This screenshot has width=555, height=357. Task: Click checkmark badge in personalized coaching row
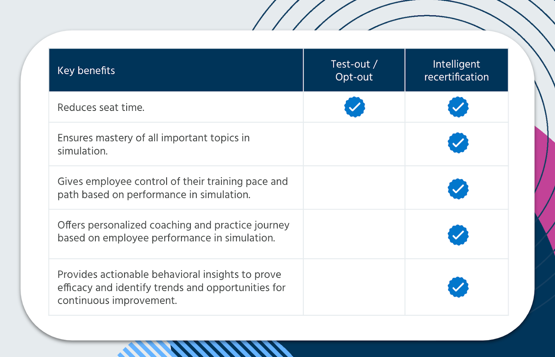[x=458, y=235]
